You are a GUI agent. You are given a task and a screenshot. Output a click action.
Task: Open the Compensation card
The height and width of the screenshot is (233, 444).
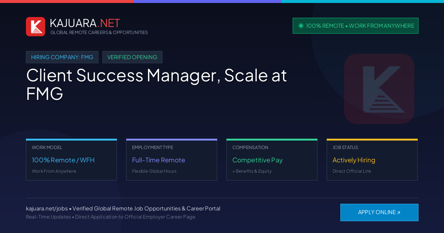[272, 160]
